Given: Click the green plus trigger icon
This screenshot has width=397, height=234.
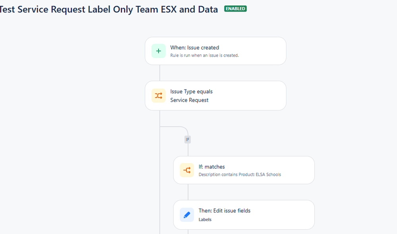Looking at the screenshot, I should pyautogui.click(x=159, y=51).
